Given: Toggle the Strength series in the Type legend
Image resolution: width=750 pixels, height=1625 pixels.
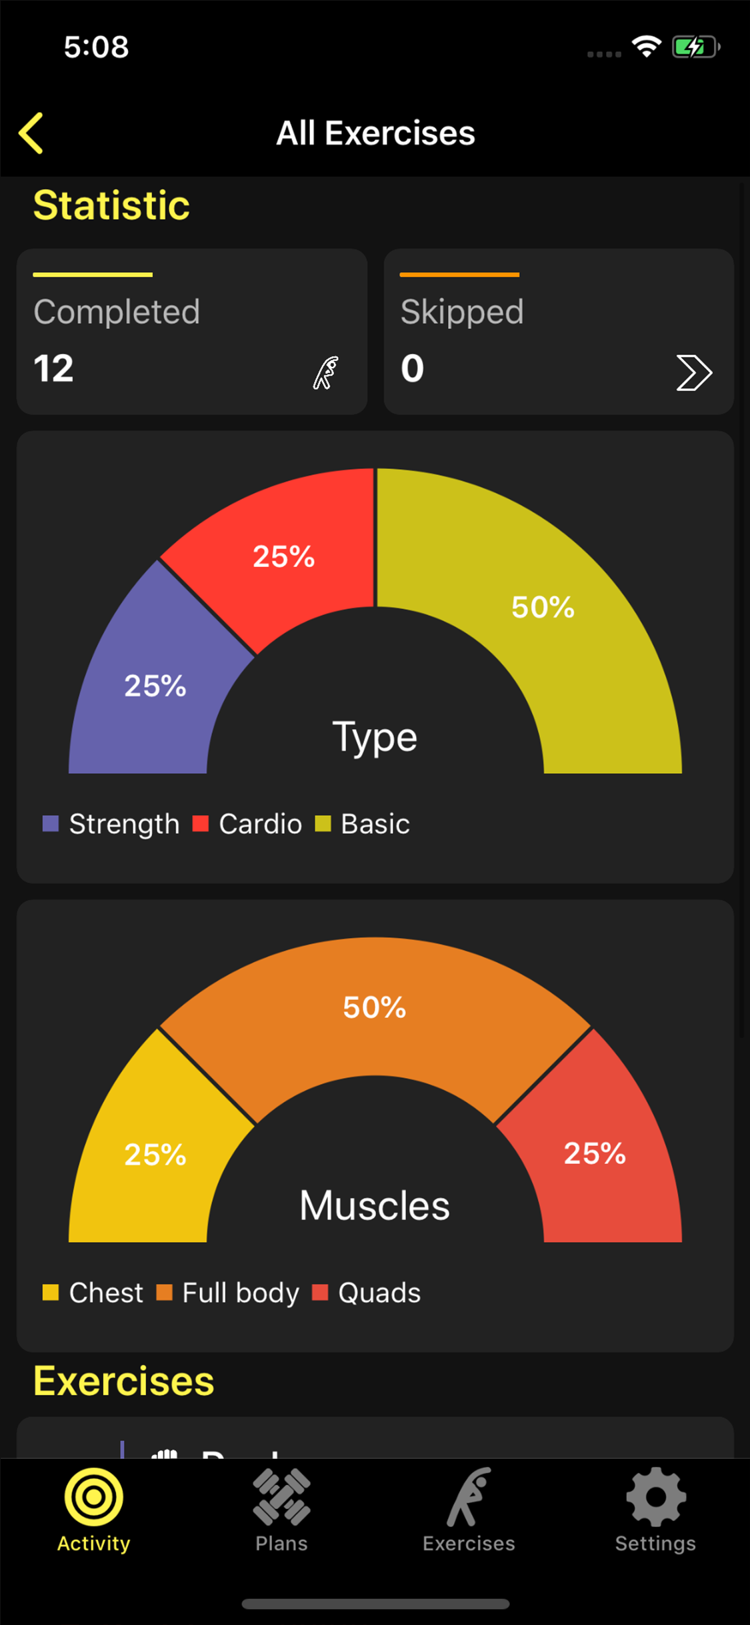Looking at the screenshot, I should pos(111,823).
